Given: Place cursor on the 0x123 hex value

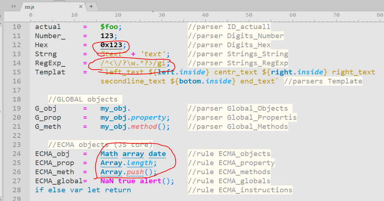Looking at the screenshot, I should tap(111, 45).
